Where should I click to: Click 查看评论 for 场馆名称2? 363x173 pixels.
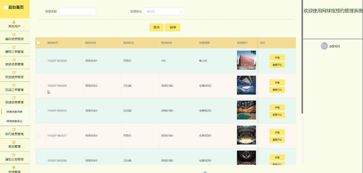(x=277, y=90)
